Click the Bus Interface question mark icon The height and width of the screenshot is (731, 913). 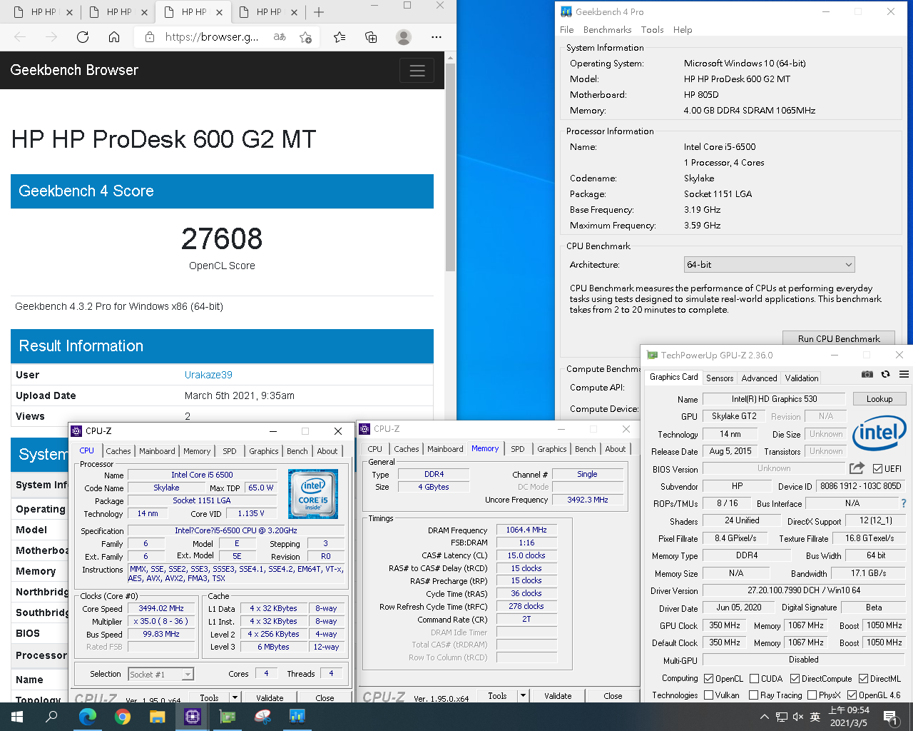point(904,503)
